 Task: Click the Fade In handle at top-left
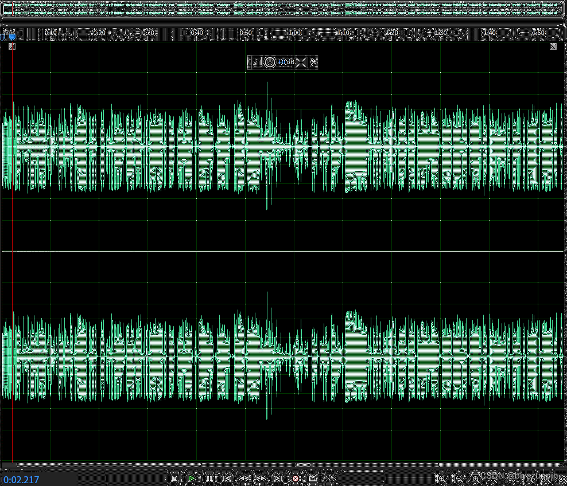[x=12, y=46]
